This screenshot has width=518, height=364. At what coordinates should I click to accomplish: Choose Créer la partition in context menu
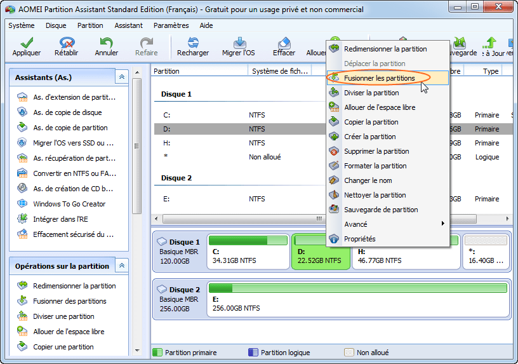[388, 137]
